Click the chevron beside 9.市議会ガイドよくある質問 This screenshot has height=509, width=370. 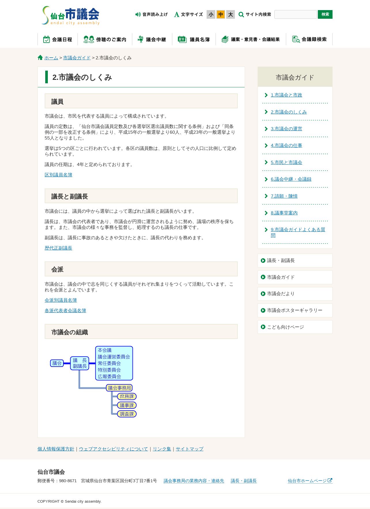[x=266, y=230]
